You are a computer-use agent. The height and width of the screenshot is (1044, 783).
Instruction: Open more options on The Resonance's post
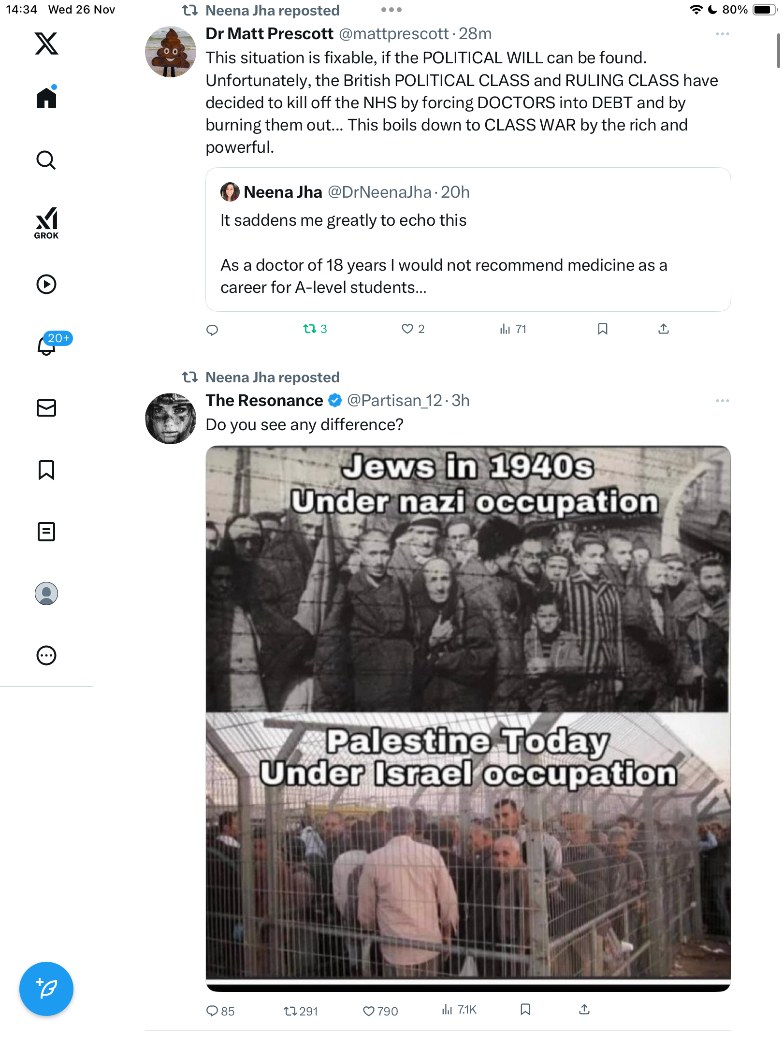point(723,401)
